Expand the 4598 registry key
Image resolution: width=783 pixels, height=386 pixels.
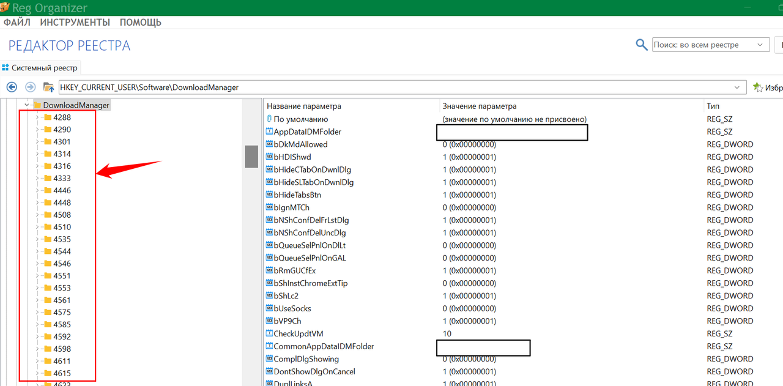coord(37,349)
